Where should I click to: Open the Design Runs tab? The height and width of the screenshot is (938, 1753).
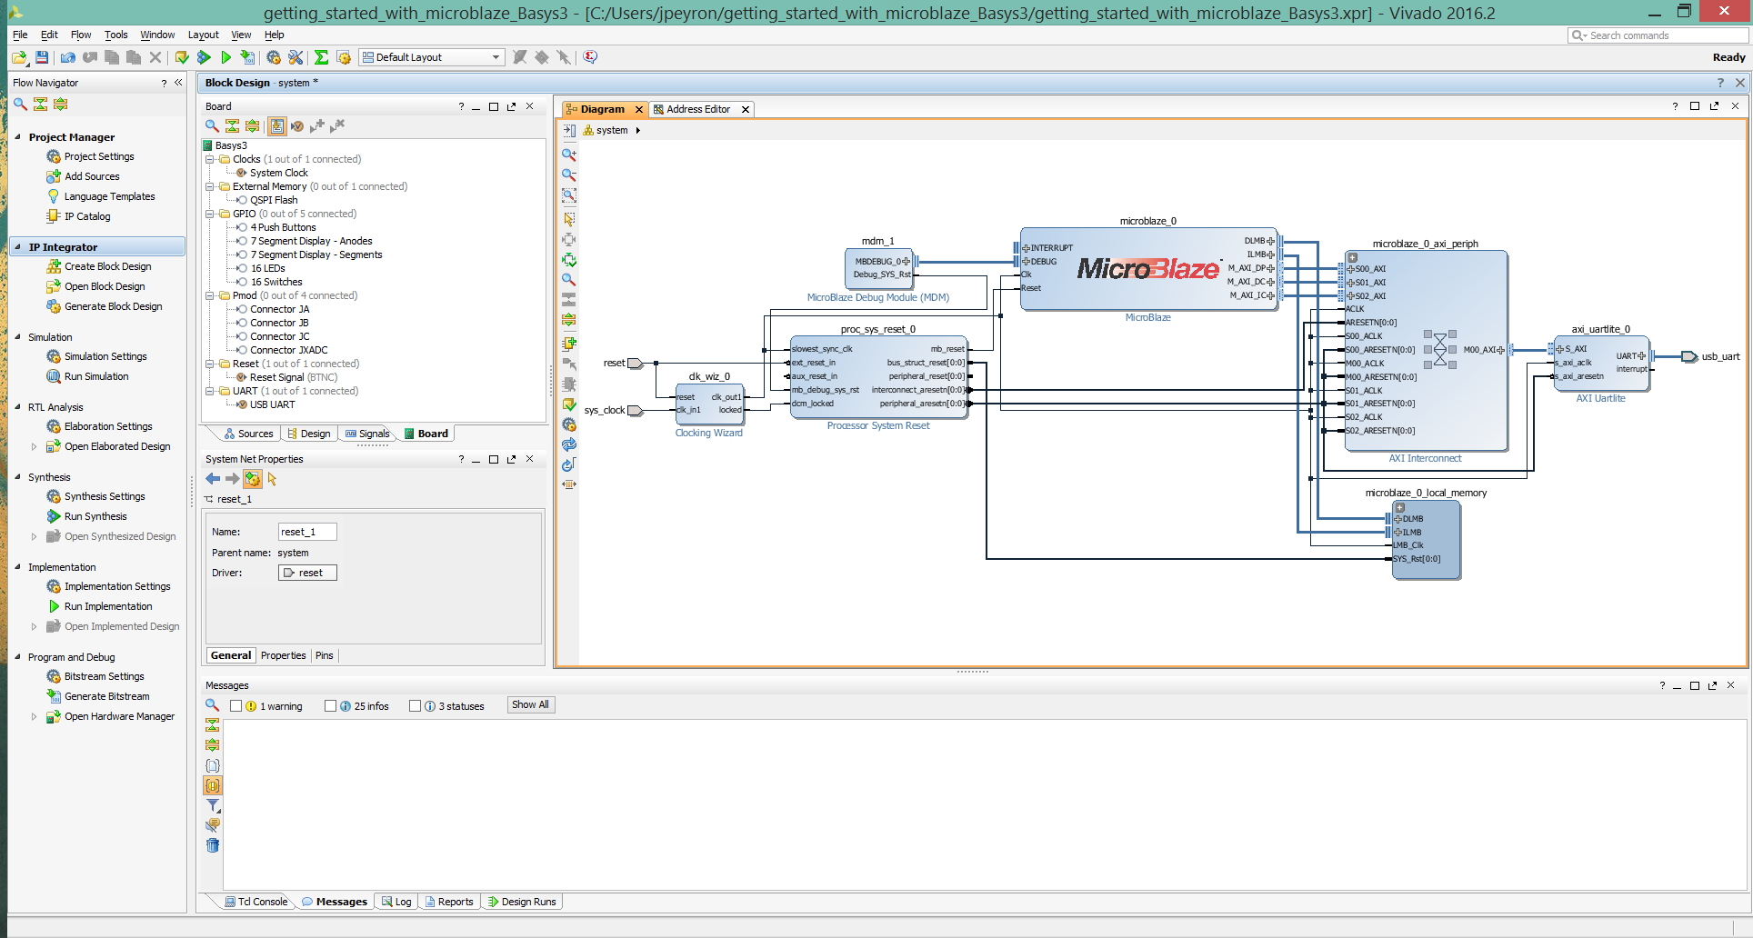[x=522, y=902]
